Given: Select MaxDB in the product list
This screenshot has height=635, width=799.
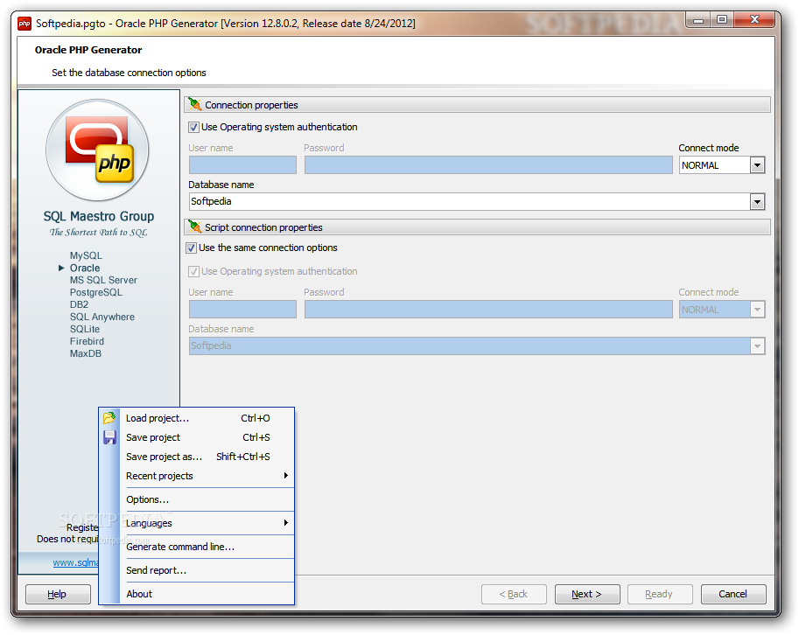Looking at the screenshot, I should 86,353.
